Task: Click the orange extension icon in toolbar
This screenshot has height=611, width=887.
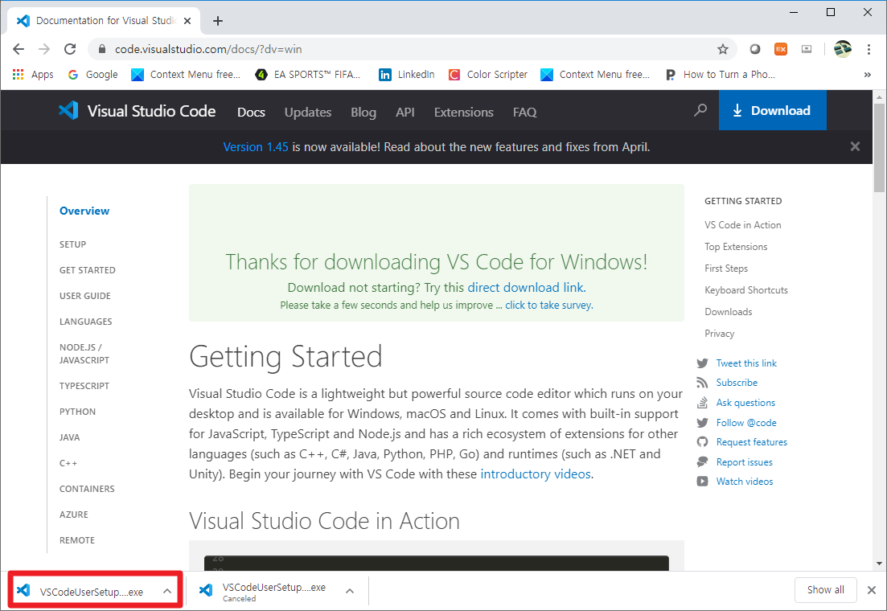Action: point(781,49)
